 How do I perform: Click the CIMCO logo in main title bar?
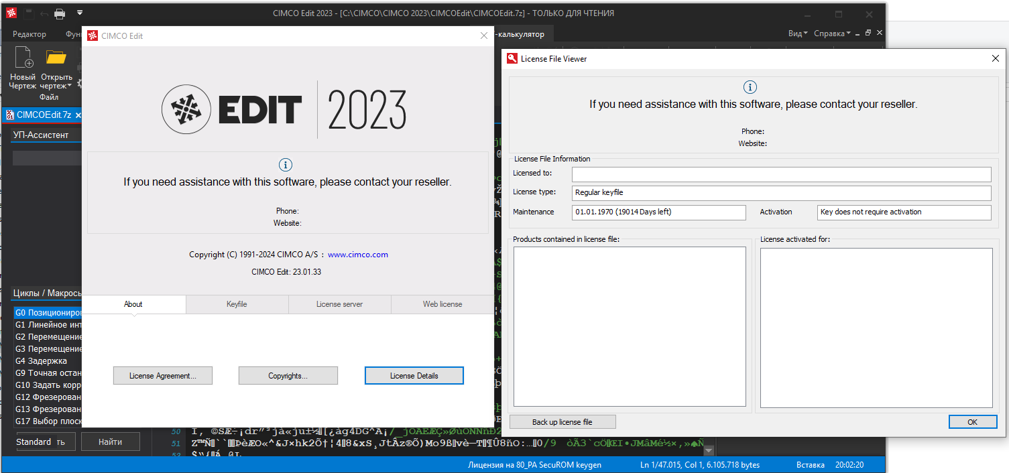point(11,13)
